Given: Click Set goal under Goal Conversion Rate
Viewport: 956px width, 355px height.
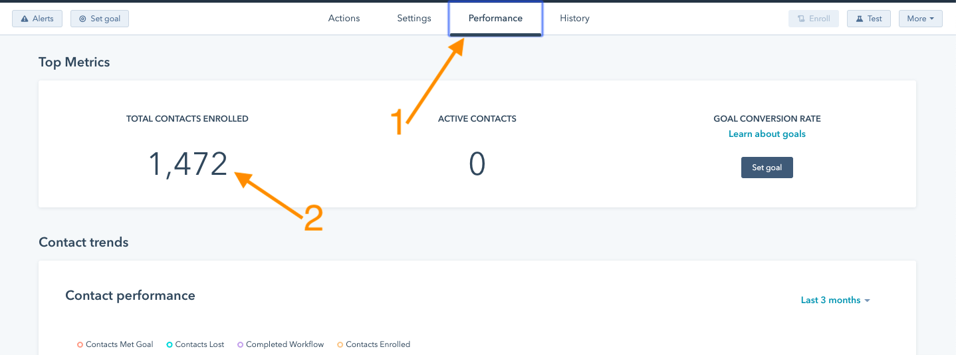Looking at the screenshot, I should pyautogui.click(x=767, y=168).
